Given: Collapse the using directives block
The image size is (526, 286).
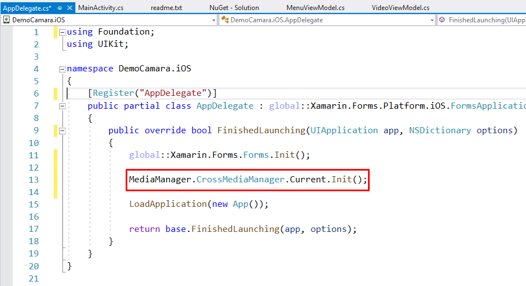Looking at the screenshot, I should tap(62, 32).
